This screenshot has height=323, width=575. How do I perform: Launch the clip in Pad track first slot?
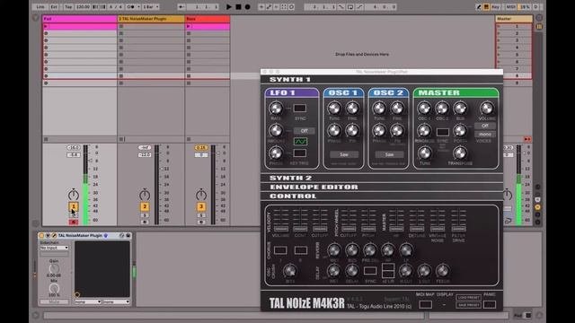(x=46, y=26)
